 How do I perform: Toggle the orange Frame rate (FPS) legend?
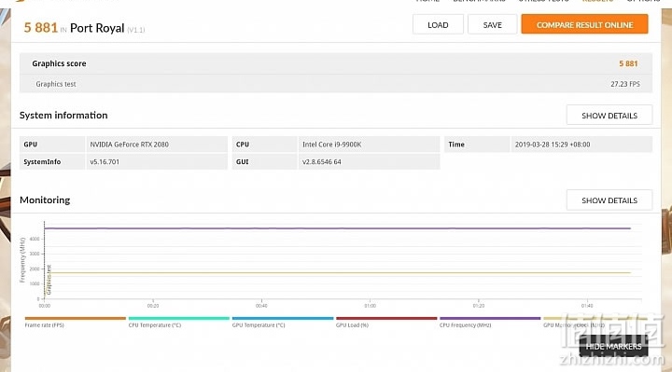75,322
